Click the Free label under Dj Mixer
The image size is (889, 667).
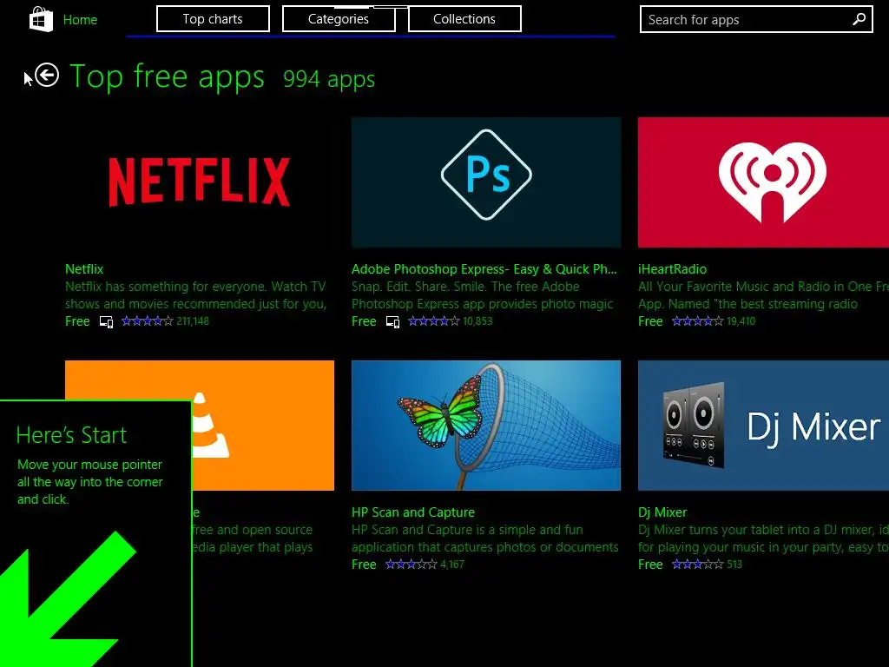[x=650, y=565]
